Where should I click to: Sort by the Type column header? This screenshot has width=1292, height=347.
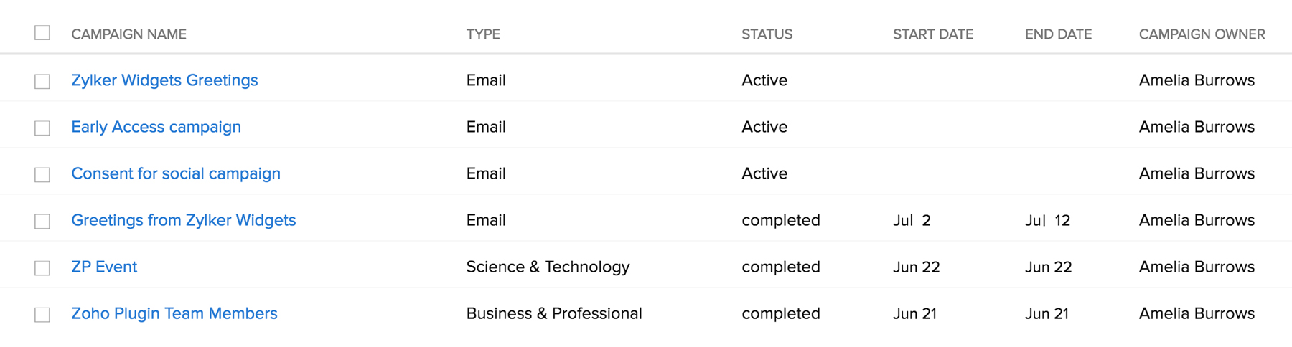point(483,34)
